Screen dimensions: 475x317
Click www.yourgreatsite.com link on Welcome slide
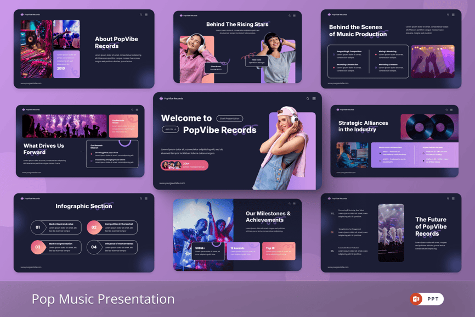pyautogui.click(x=172, y=183)
